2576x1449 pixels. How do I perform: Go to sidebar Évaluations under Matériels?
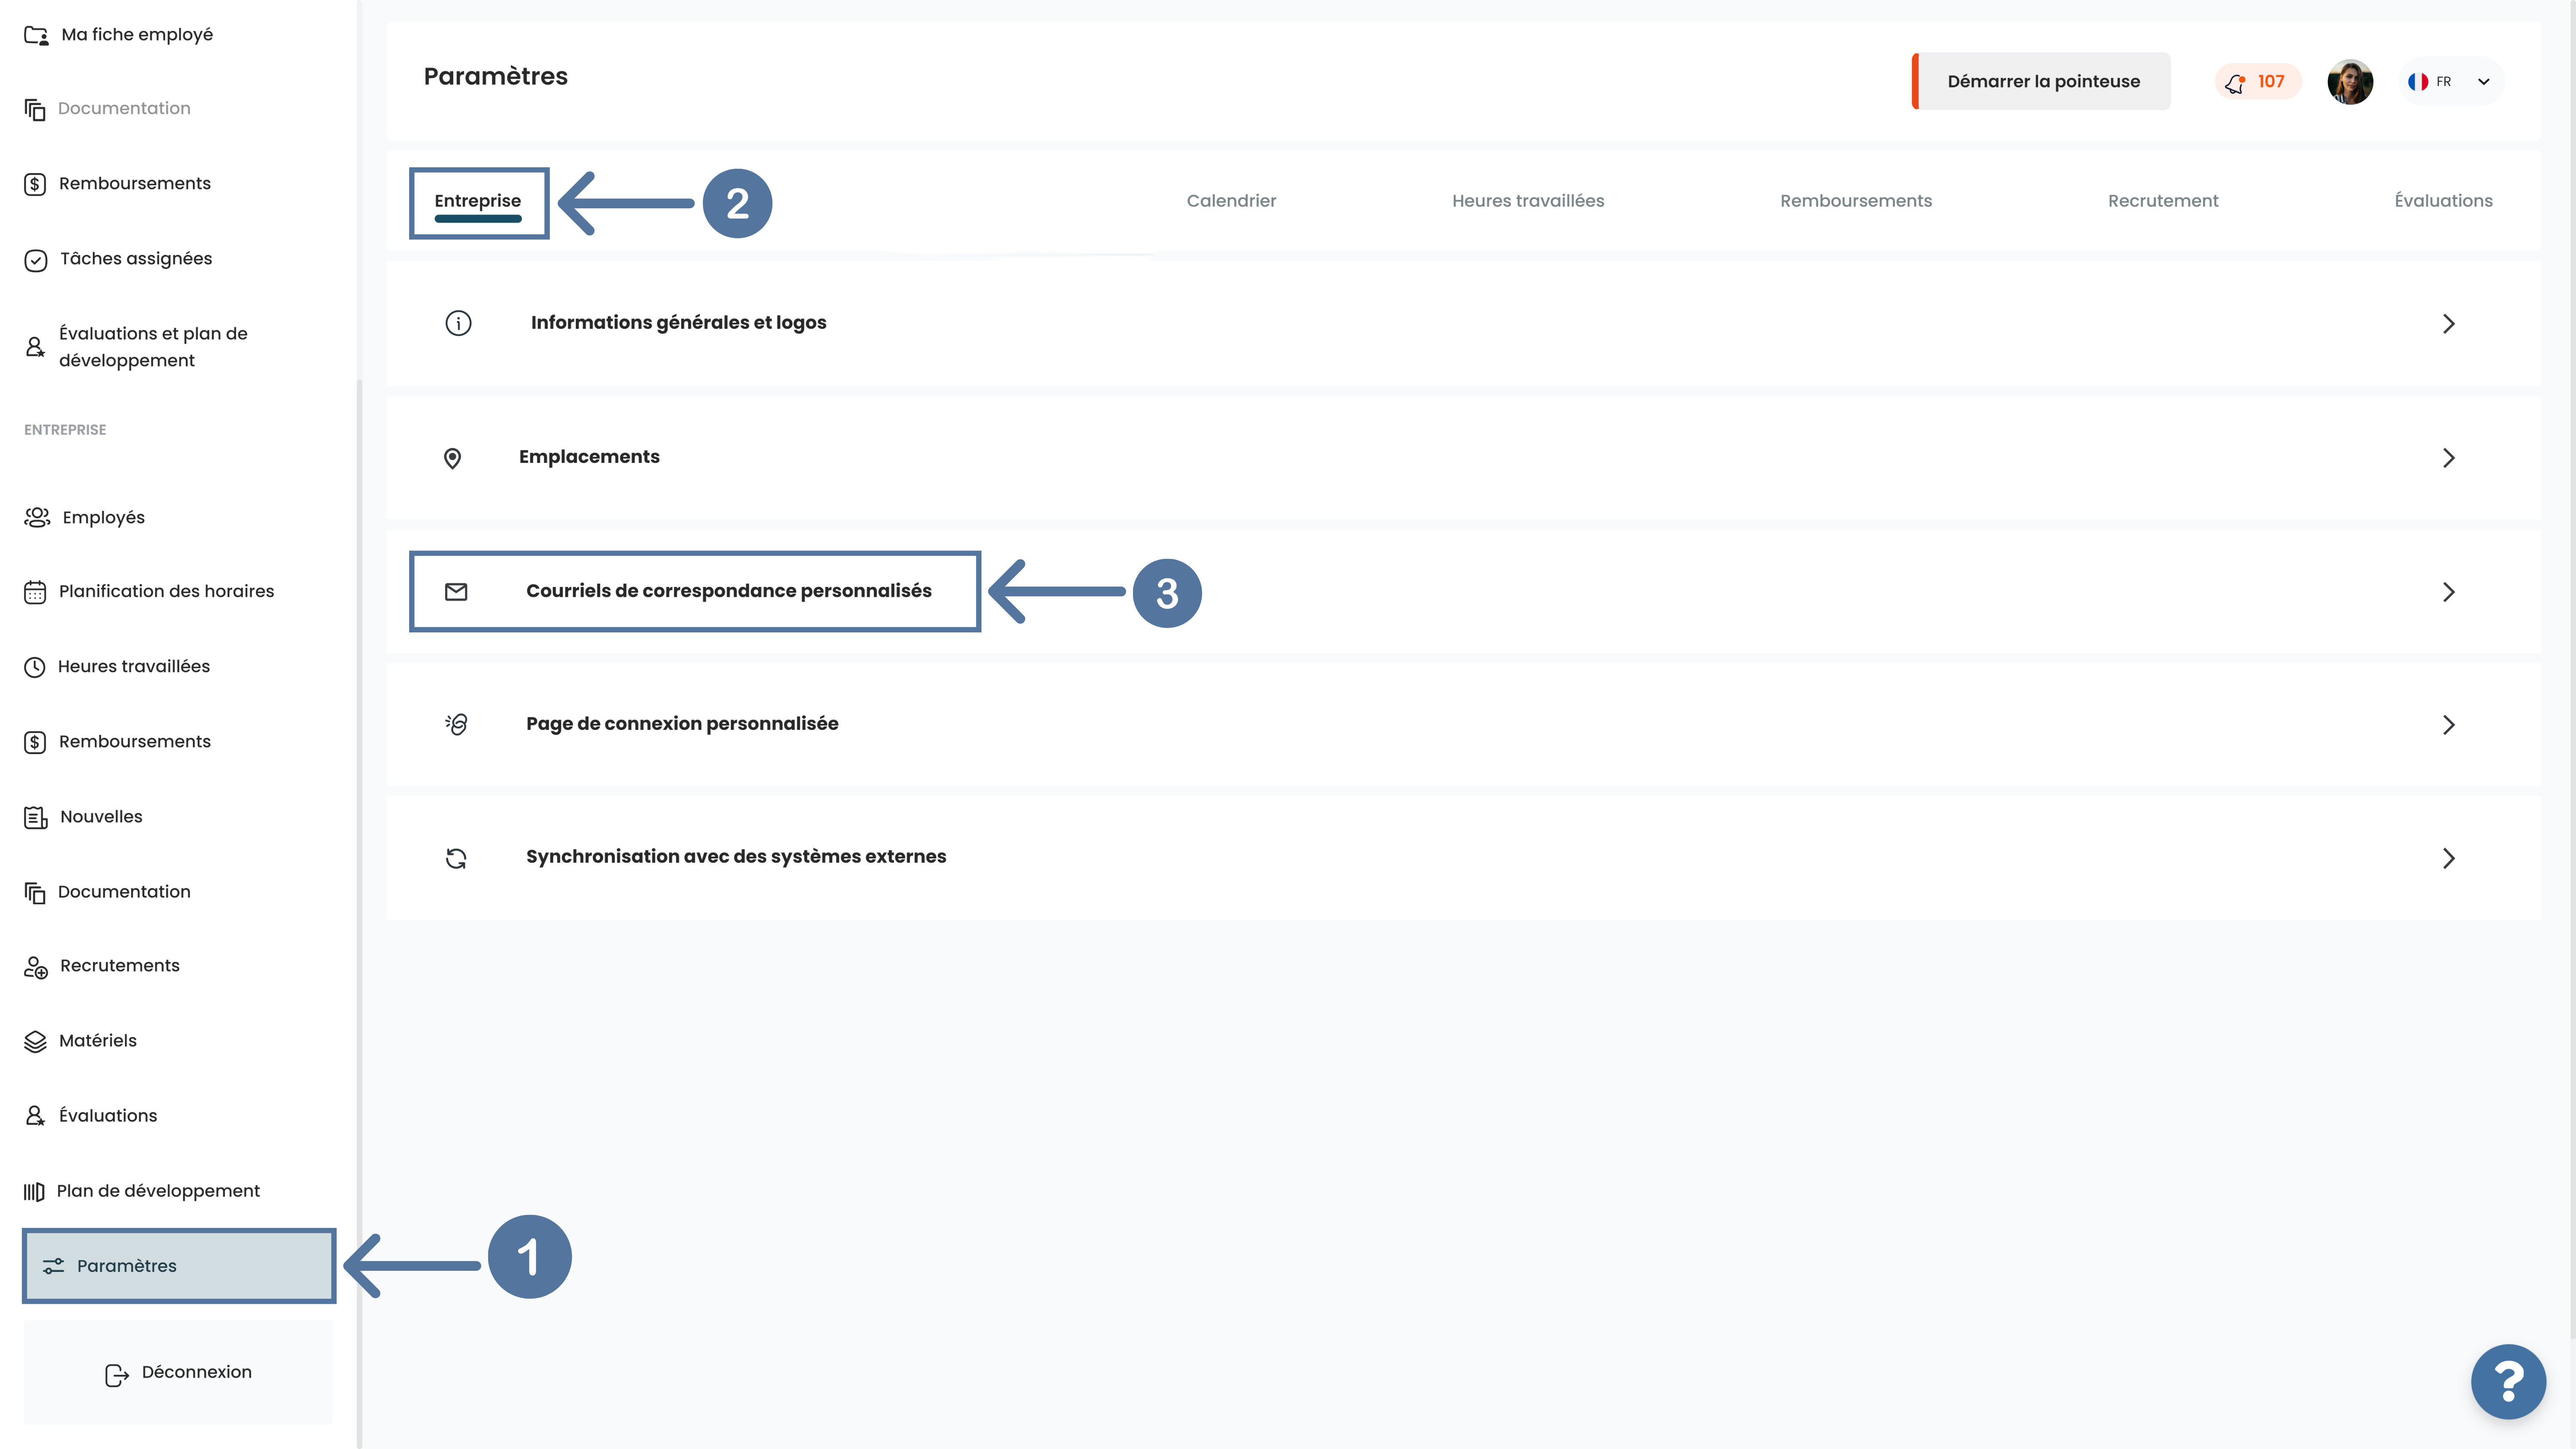(108, 1116)
